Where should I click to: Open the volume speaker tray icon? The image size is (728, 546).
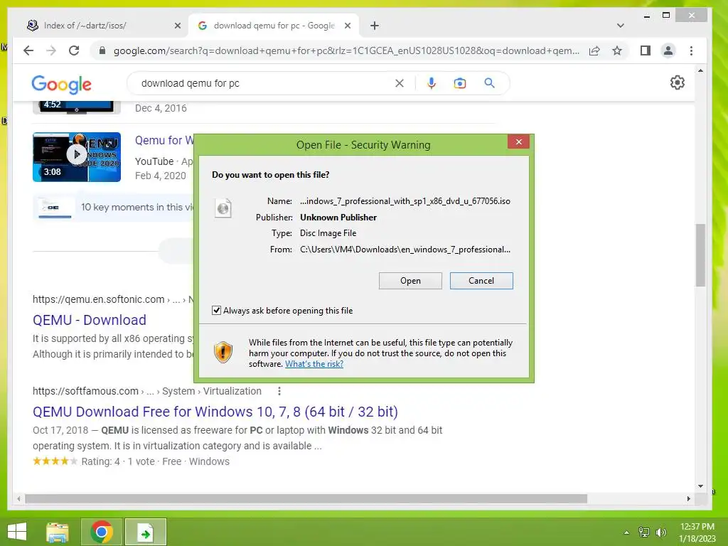pyautogui.click(x=660, y=532)
